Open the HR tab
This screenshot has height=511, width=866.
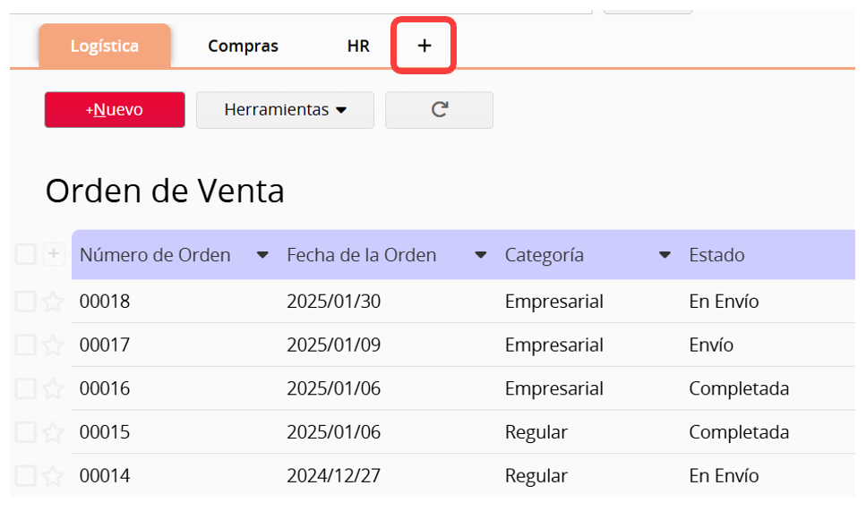point(358,46)
